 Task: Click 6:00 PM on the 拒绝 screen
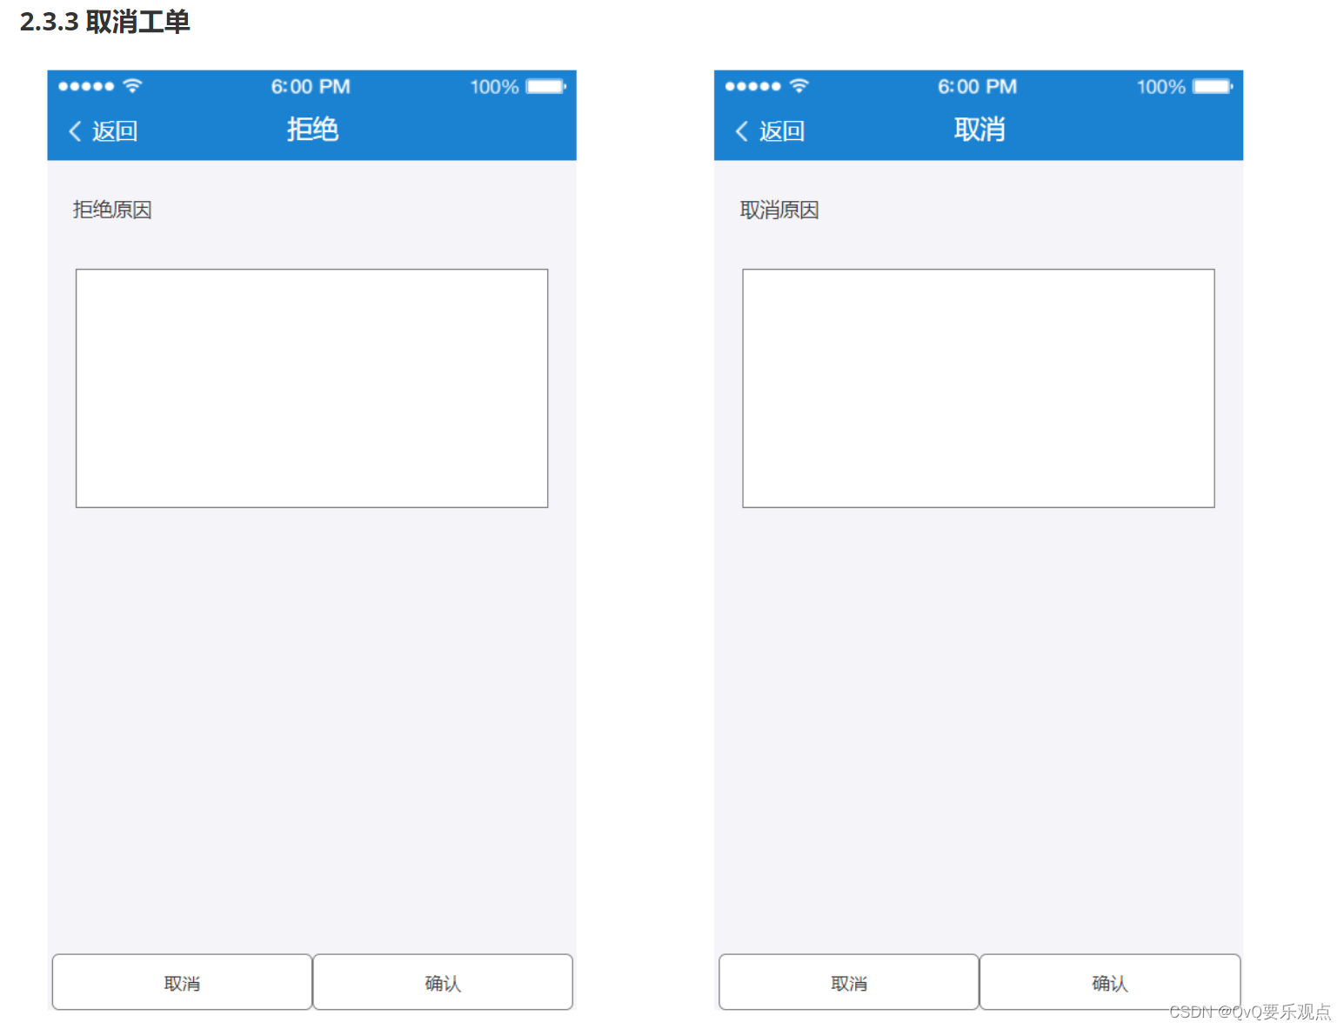tap(311, 86)
